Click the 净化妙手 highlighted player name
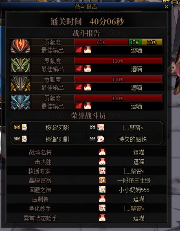Viewport: 180px width, 231px height. (134, 209)
